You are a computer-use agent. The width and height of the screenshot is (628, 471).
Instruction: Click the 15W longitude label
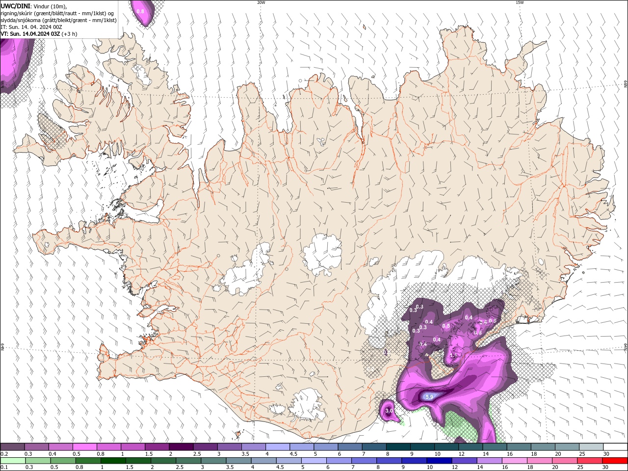point(520,2)
